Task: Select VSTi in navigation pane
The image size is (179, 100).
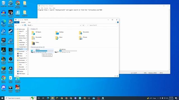Action: point(20,65)
